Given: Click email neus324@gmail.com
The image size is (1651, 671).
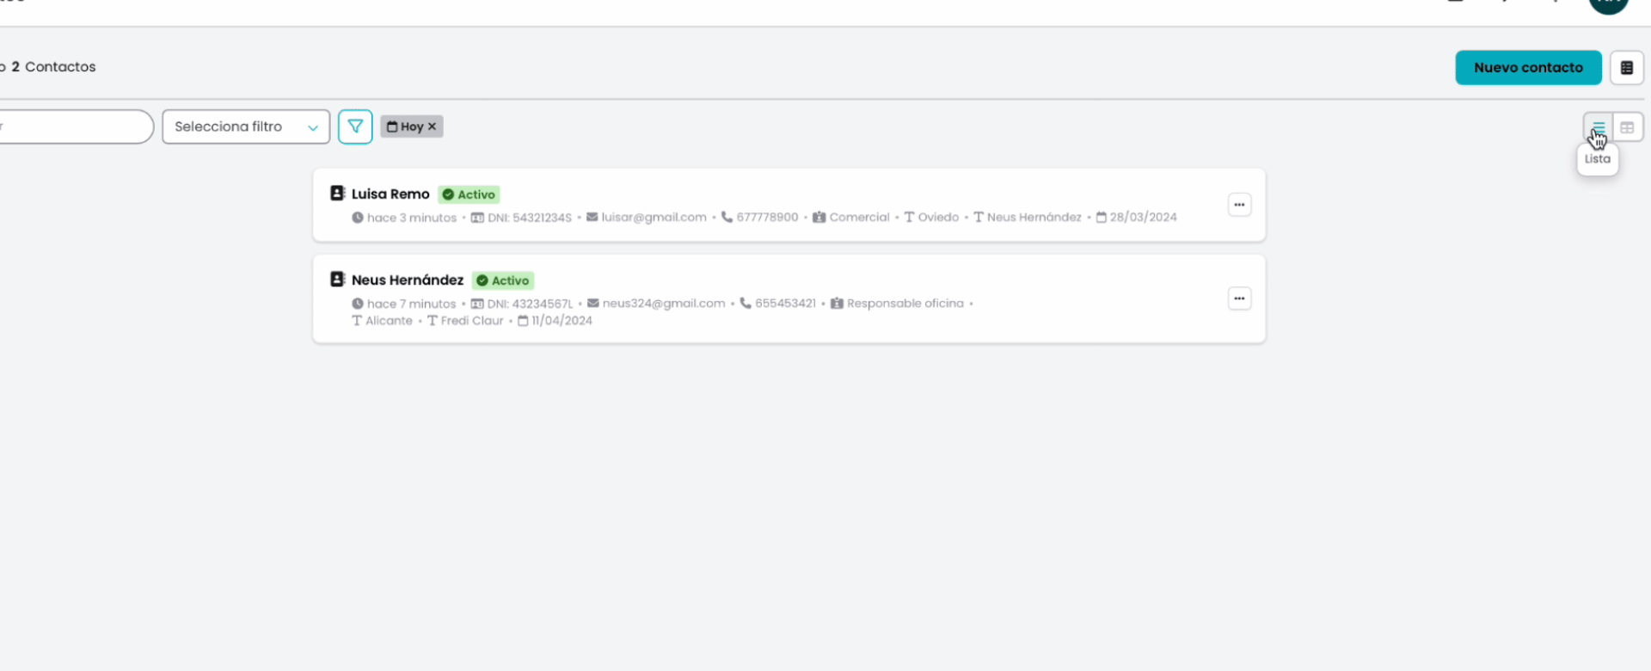Looking at the screenshot, I should [664, 304].
